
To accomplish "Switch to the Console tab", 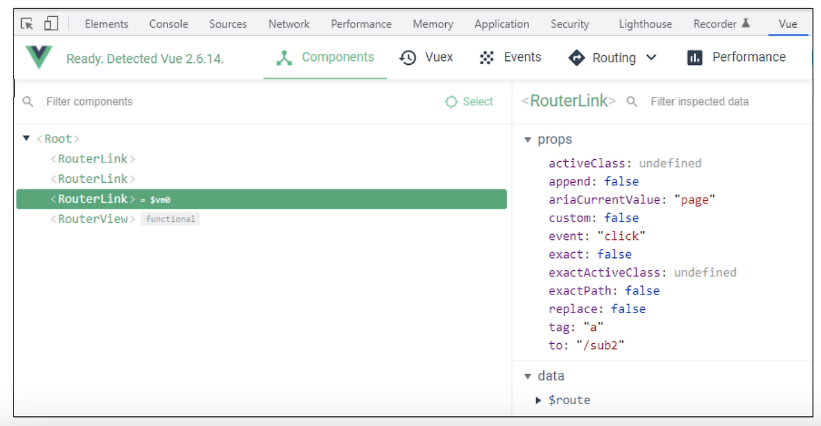I will pyautogui.click(x=169, y=24).
